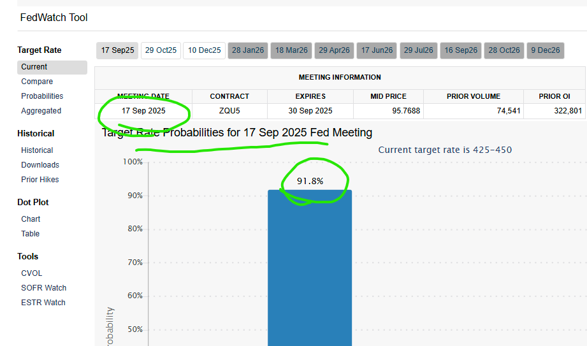Click the PRIOR VOLUME column header

point(474,96)
